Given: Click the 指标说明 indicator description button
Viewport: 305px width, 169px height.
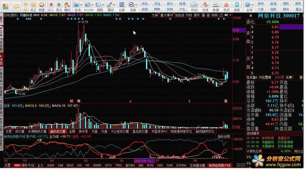Looking at the screenshot, I should [x=224, y=136].
